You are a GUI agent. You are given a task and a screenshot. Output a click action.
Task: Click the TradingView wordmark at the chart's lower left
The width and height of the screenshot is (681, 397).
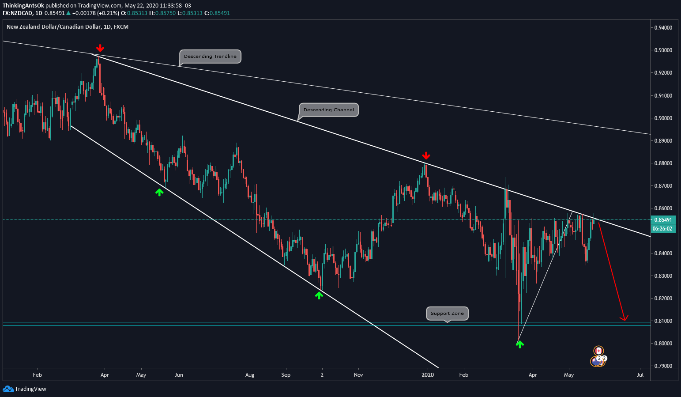pyautogui.click(x=30, y=389)
